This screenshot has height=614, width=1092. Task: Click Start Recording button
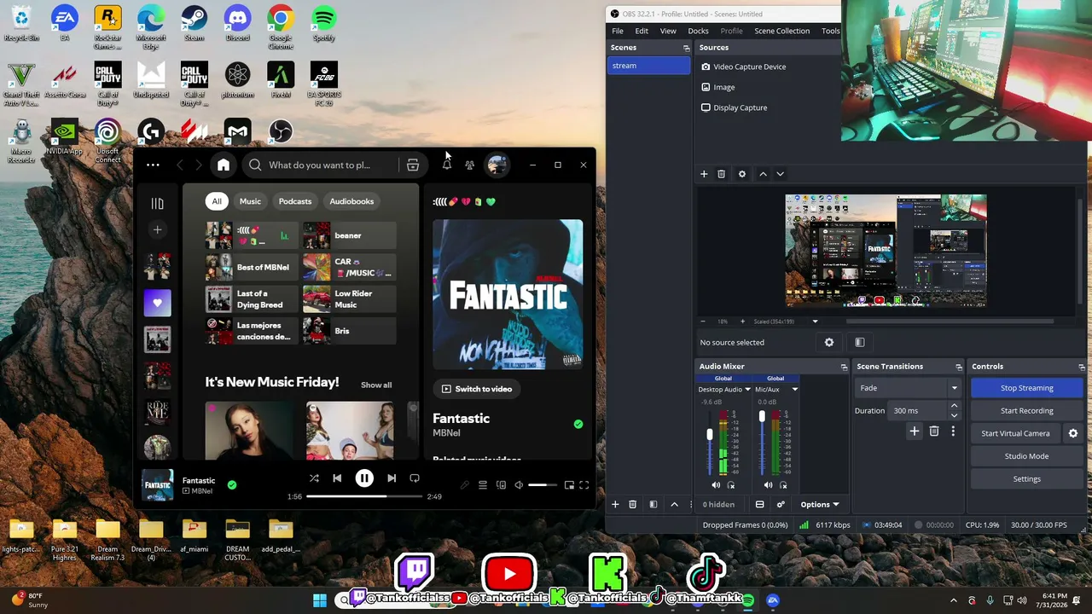[1026, 410]
